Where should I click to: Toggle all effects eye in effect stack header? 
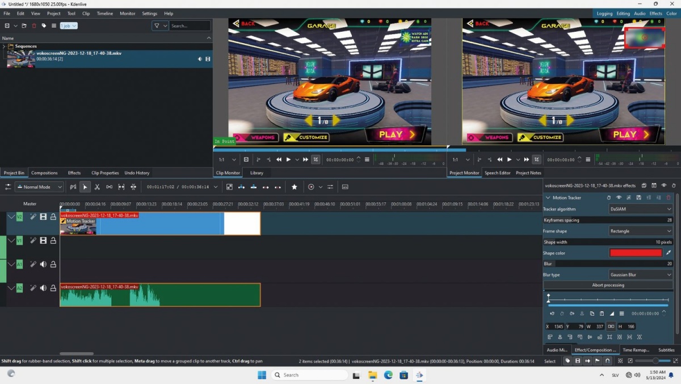tap(663, 185)
